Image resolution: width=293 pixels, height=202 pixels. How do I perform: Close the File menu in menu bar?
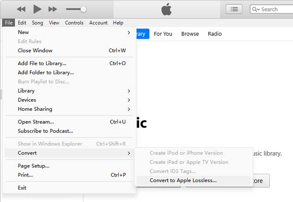[x=9, y=23]
